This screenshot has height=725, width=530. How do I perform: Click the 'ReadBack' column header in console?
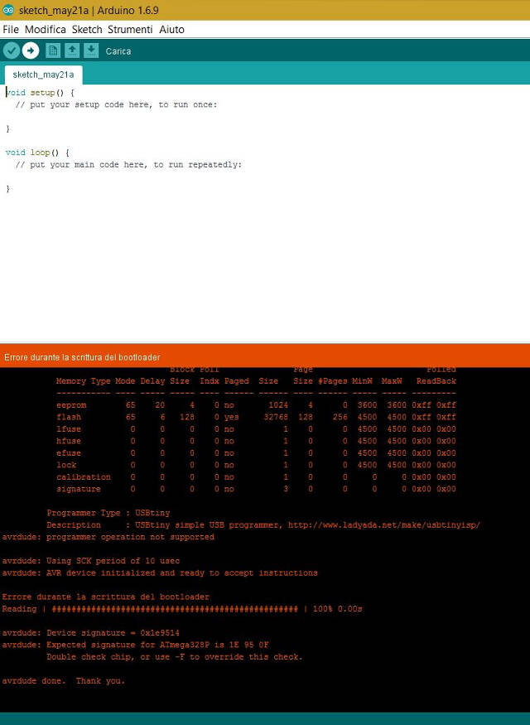pos(436,381)
